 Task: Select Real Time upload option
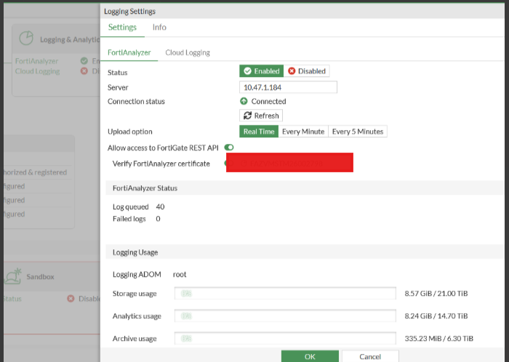(259, 132)
